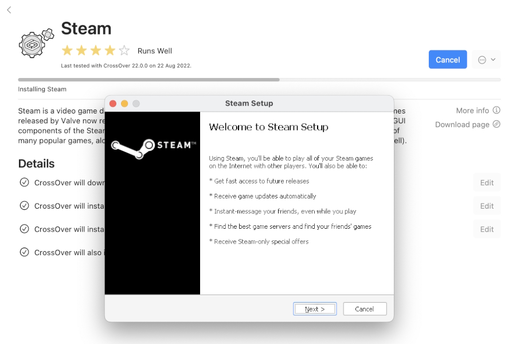Viewport: 516px width, 344px height.
Task: Click the Download page link icon
Action: pos(497,124)
